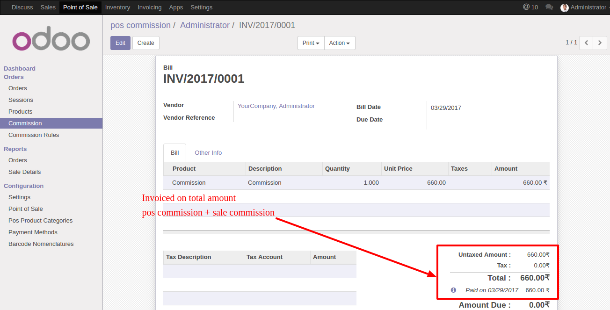Viewport: 610px width, 310px height.
Task: Follow the Administrator breadcrumb link
Action: (x=205, y=25)
